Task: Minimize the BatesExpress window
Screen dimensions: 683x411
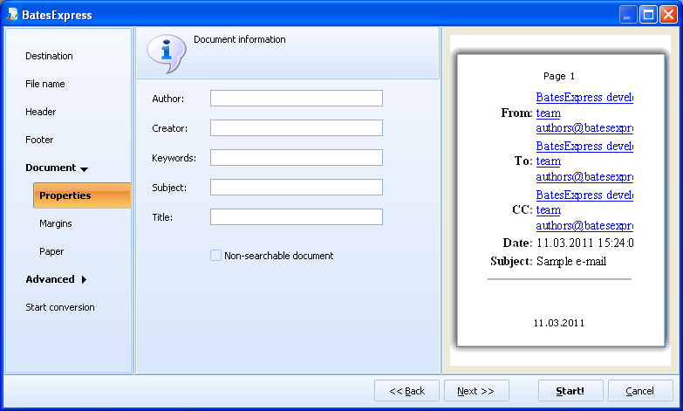Action: pyautogui.click(x=628, y=15)
